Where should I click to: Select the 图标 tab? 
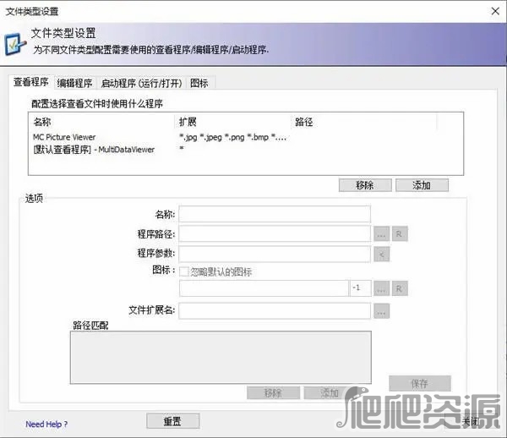[199, 83]
